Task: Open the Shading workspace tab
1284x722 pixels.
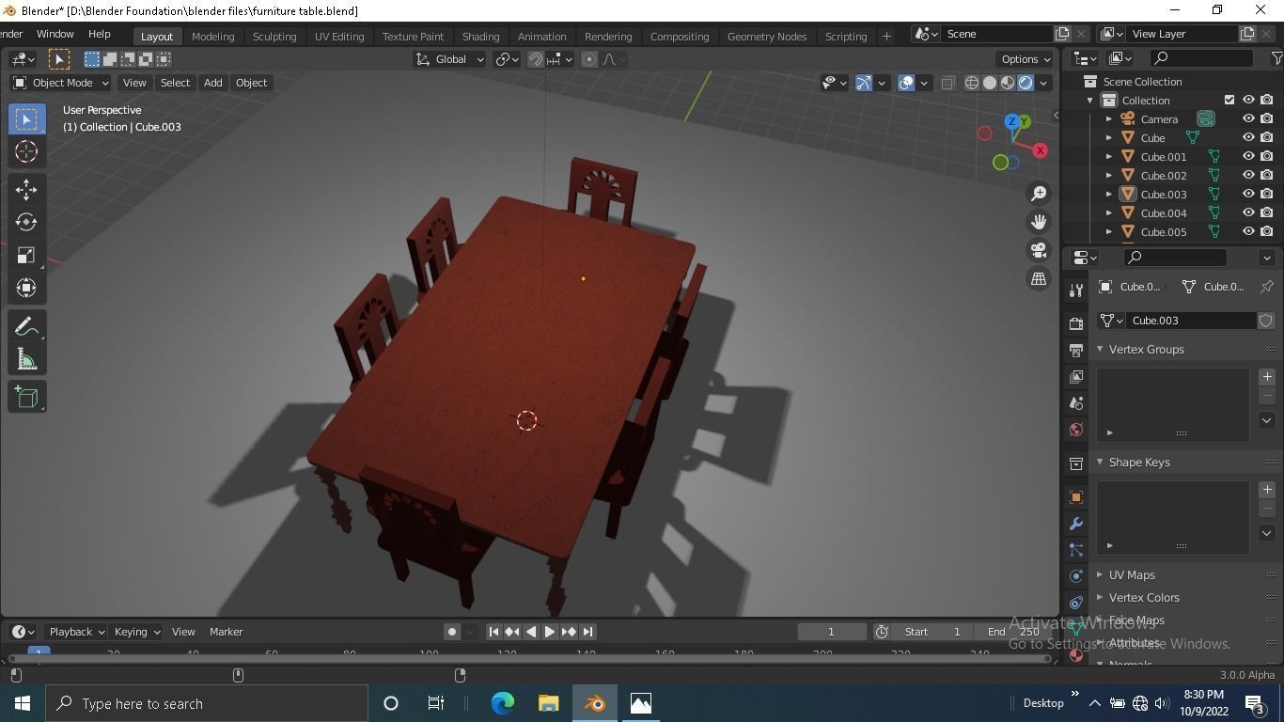Action: pos(480,37)
